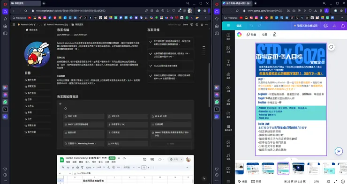Star the embedded Google Sheets document
The width and height of the screenshot is (347, 184).
click(x=119, y=158)
